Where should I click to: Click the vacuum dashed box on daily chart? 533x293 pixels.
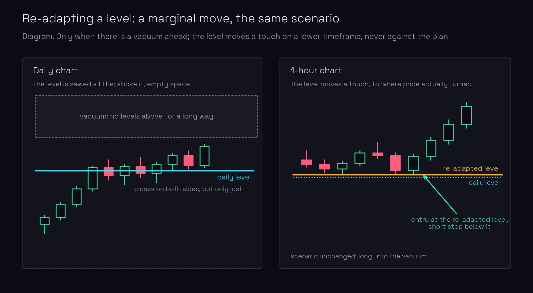tap(147, 117)
